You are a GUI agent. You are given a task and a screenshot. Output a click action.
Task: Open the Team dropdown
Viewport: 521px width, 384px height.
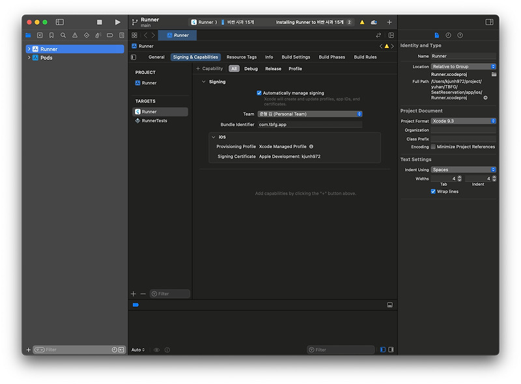click(x=310, y=114)
